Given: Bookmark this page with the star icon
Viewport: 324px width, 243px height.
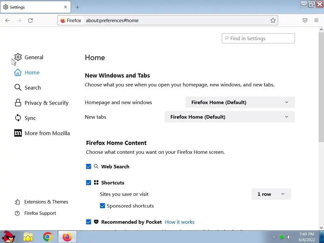Looking at the screenshot, I should coord(273,20).
